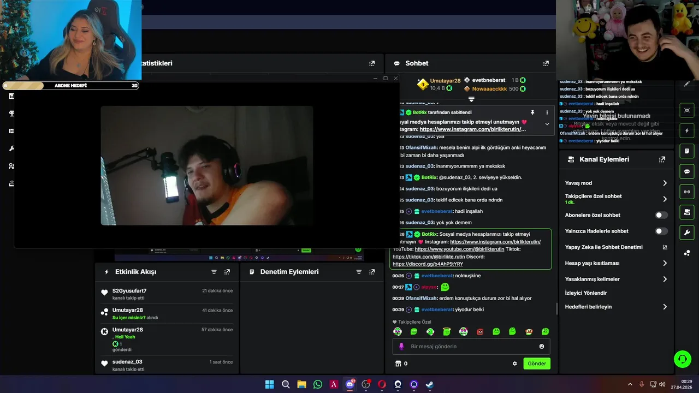
Task: Pop out the Denetim Eylemleri panel
Action: (372, 272)
